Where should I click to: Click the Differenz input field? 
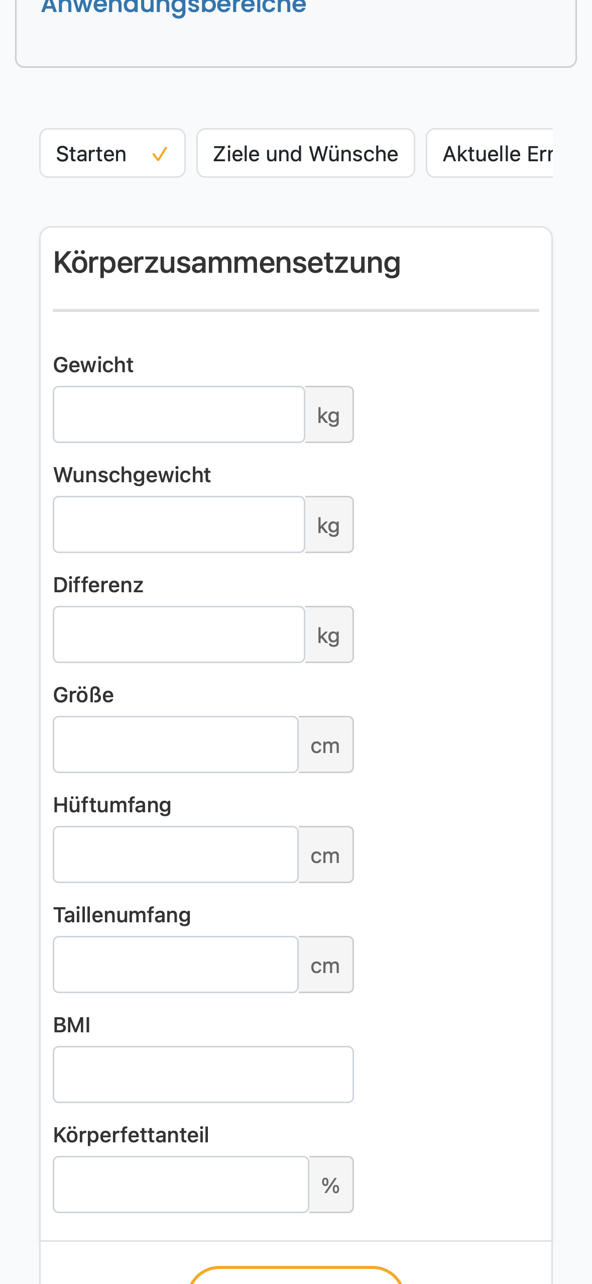tap(179, 634)
